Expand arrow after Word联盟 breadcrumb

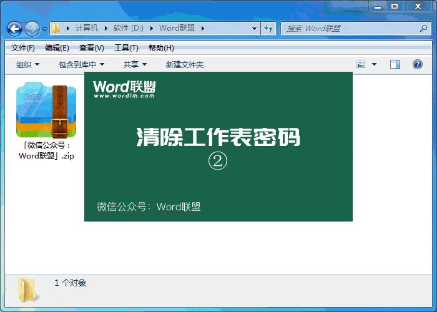[203, 29]
